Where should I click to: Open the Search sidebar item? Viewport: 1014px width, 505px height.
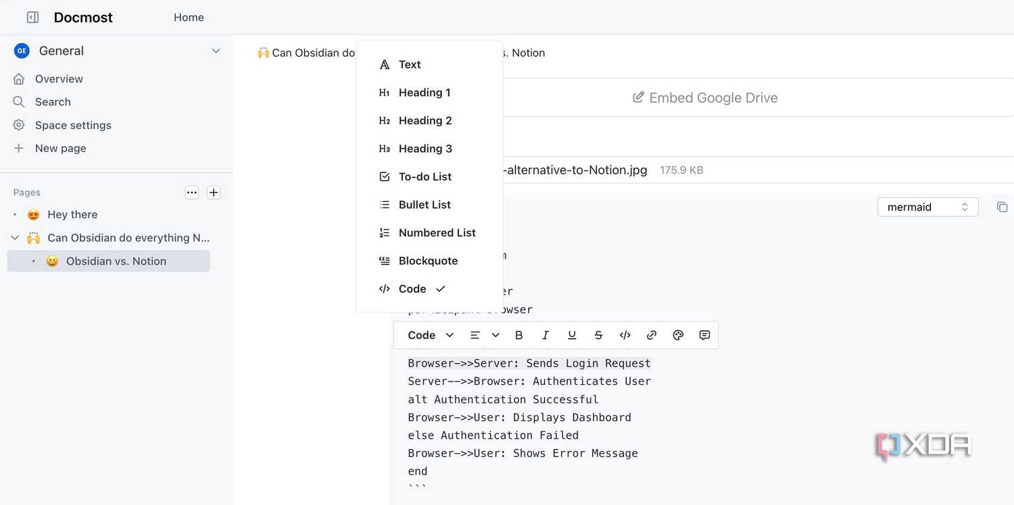(x=53, y=102)
